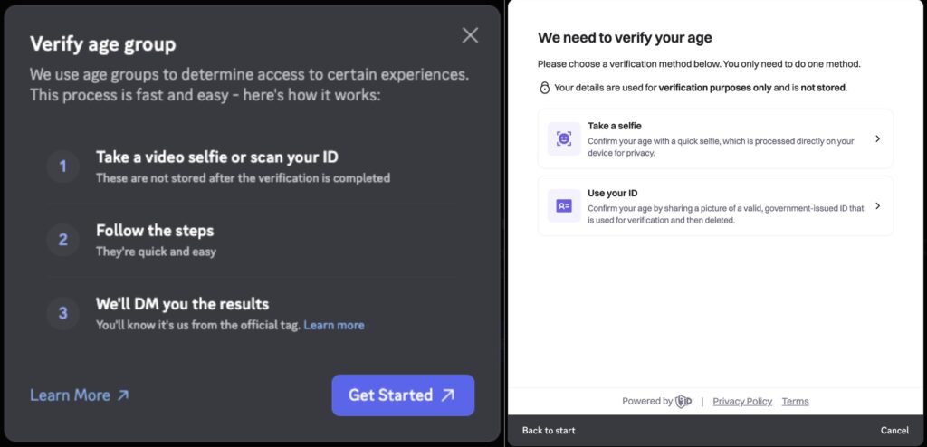The image size is (927, 447).
Task: Open the inline Learn more link in step 3
Action: (x=333, y=325)
